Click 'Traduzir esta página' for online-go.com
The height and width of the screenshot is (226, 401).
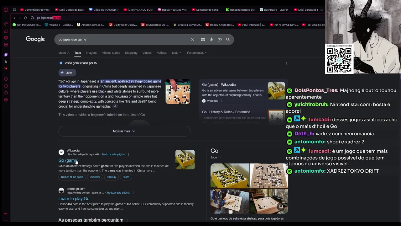click(x=118, y=193)
